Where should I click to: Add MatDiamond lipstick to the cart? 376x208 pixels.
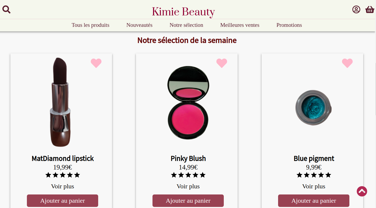(x=63, y=201)
